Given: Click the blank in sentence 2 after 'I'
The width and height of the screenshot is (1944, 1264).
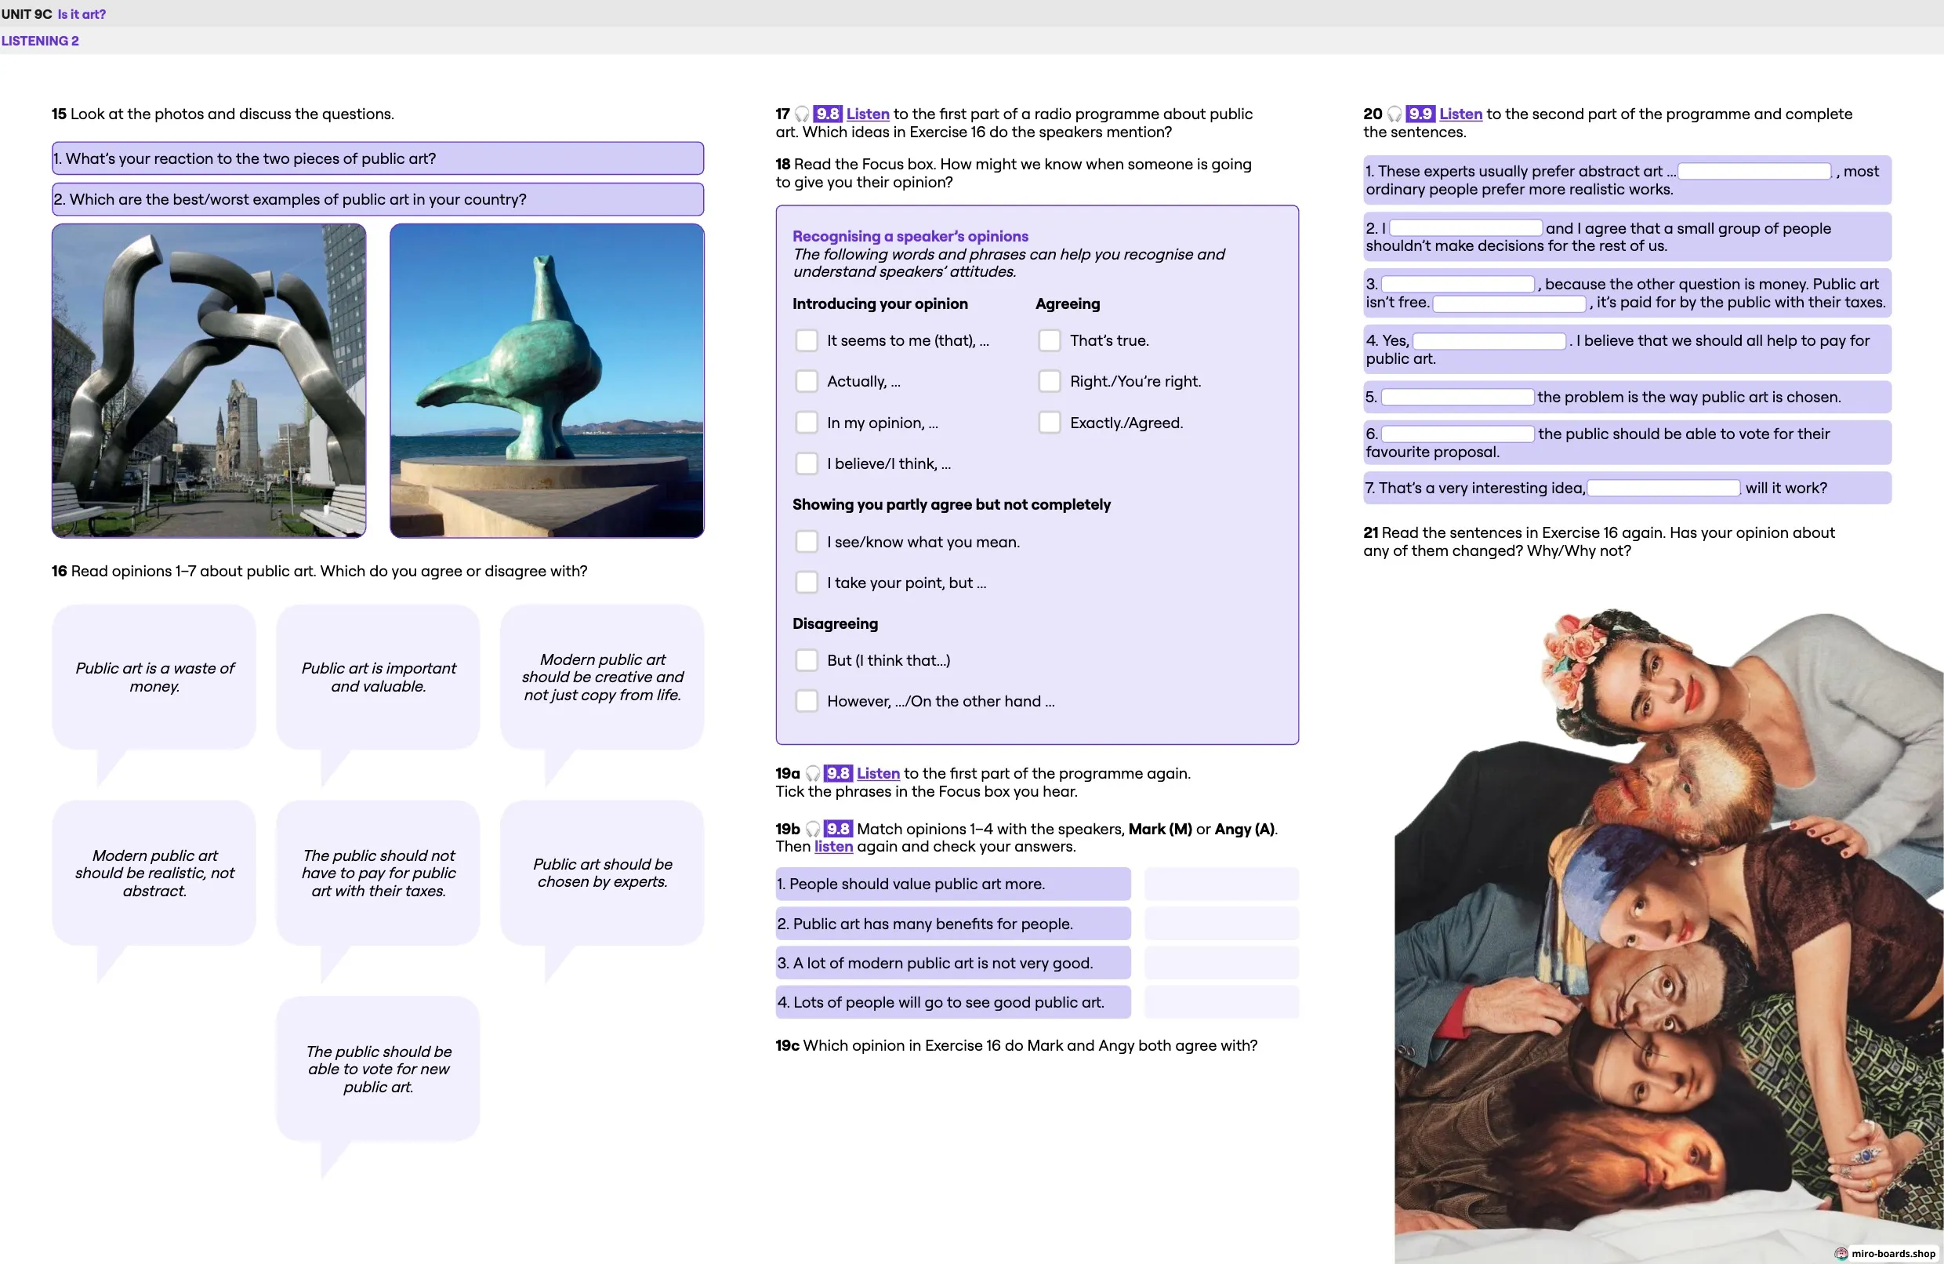Looking at the screenshot, I should coord(1465,228).
